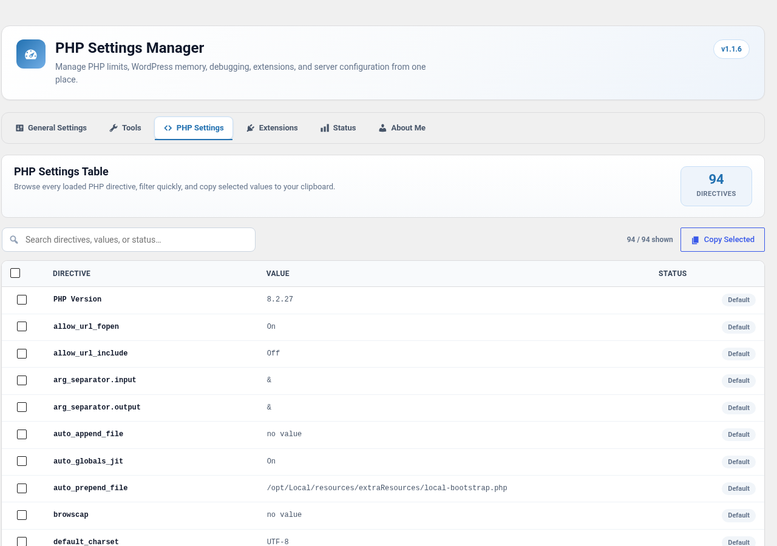Click the plug icon beside Extensions
Screen dimensions: 777x546
250,128
